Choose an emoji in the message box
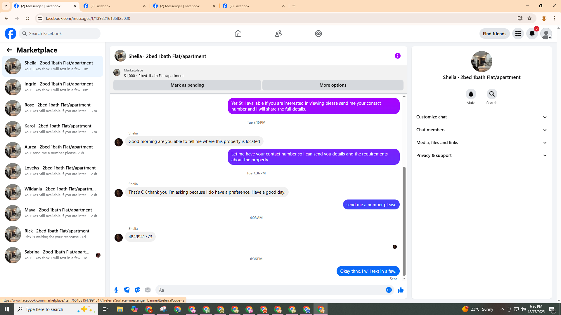561x315 pixels. pos(389,290)
